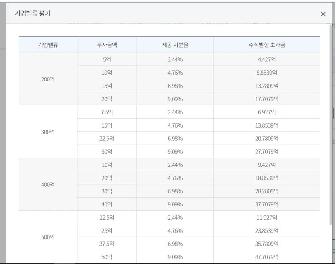The width and height of the screenshot is (335, 264).
Task: Click the 35.7809억 premium value
Action: 267,244
